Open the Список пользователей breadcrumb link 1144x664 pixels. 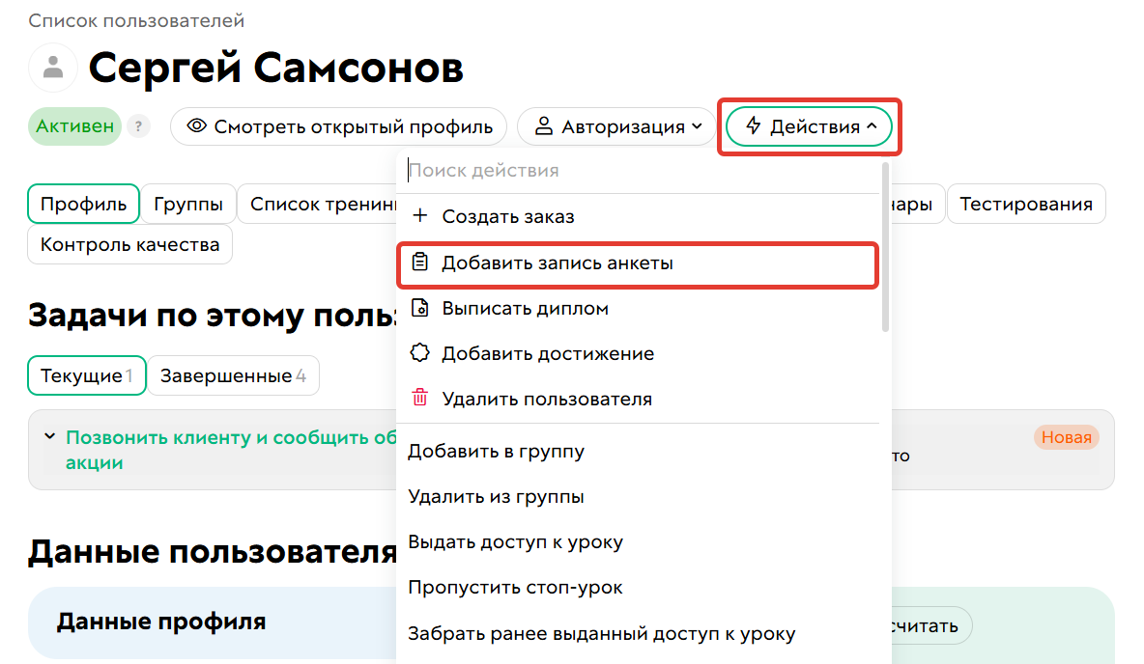pos(135,19)
